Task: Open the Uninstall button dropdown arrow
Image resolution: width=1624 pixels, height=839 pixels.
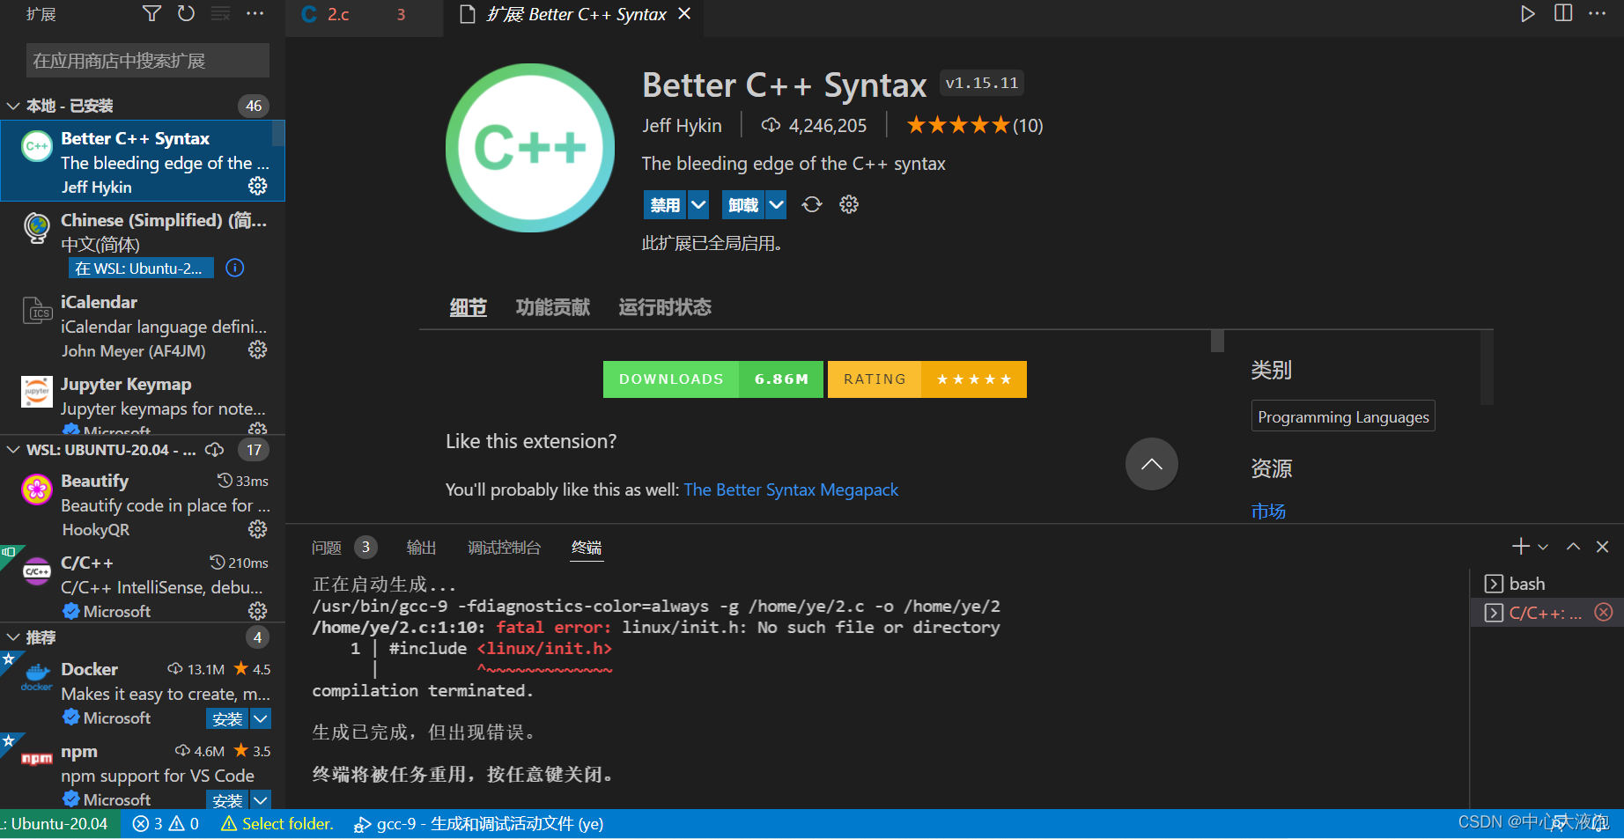Action: click(x=776, y=205)
